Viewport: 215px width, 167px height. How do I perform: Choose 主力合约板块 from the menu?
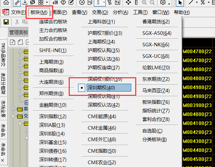tap(53, 30)
